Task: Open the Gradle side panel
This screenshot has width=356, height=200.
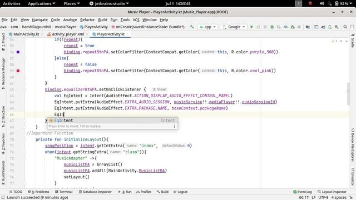Action: click(x=353, y=41)
